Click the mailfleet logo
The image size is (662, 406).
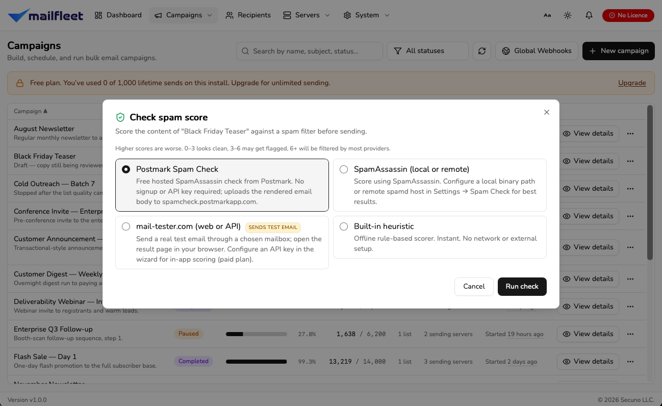tap(45, 15)
